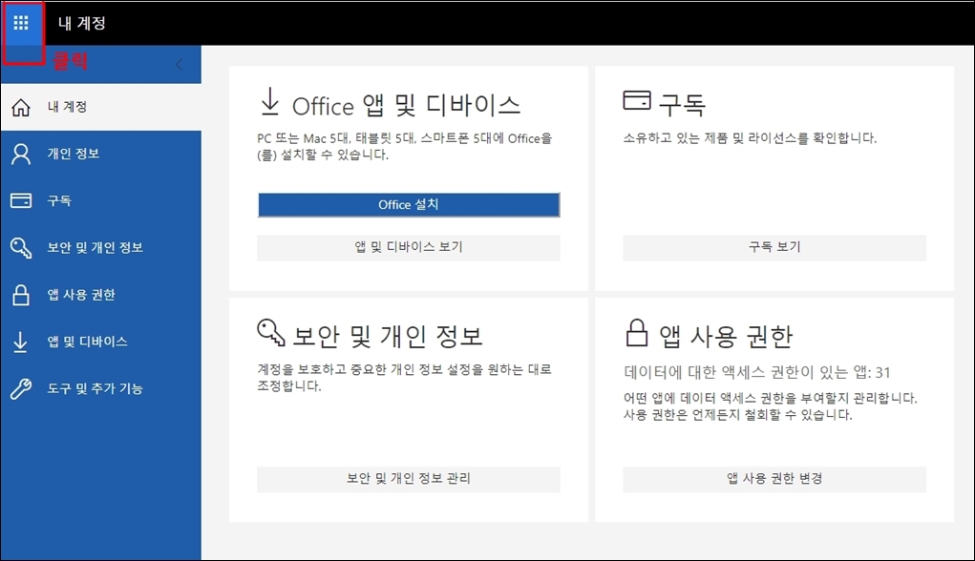This screenshot has height=561, width=975.
Task: Click the card icon beside sidebar 구독
Action: coord(20,200)
